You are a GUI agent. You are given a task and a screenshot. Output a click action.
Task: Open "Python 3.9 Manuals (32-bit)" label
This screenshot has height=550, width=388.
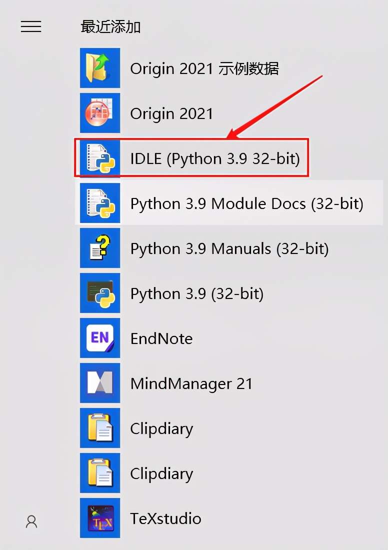[x=229, y=248]
